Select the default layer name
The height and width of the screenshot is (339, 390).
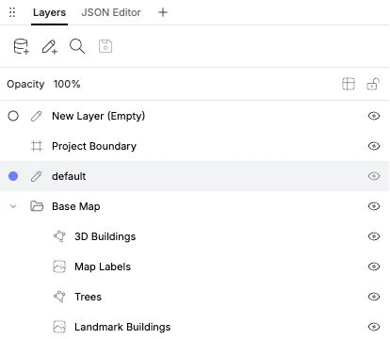coord(69,176)
